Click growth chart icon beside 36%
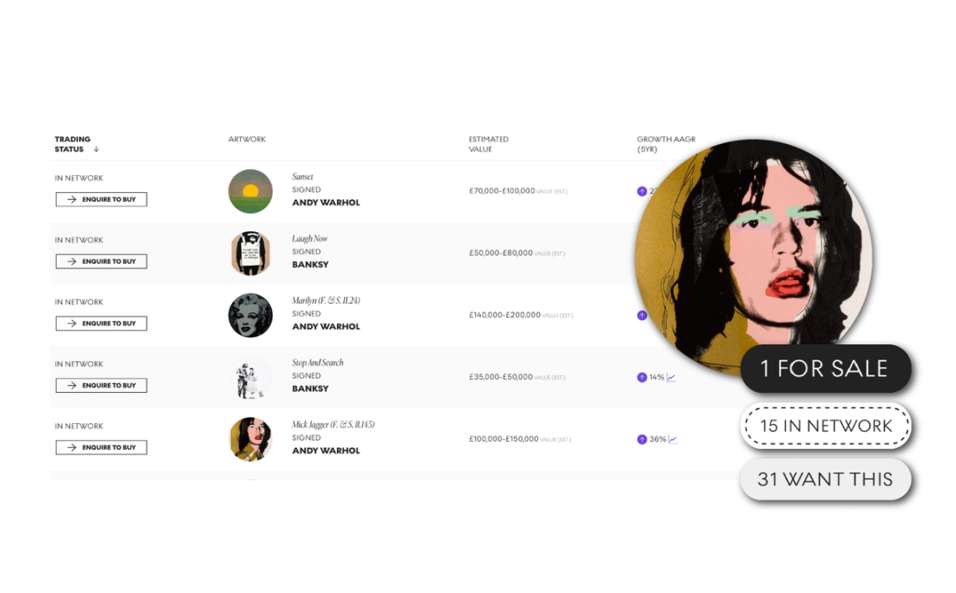Image resolution: width=956 pixels, height=593 pixels. pos(673,439)
